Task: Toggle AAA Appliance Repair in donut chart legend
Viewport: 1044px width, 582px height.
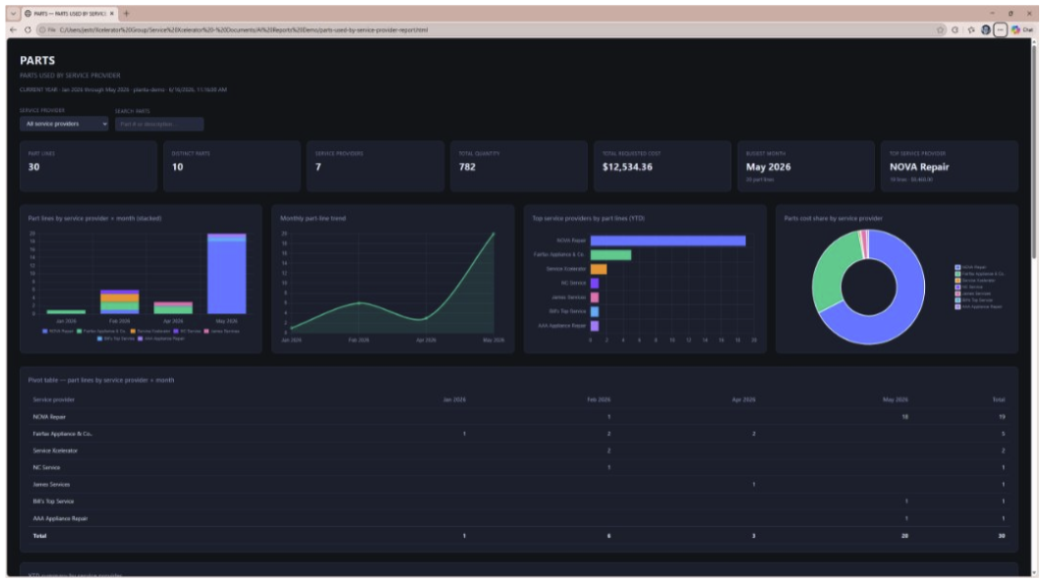Action: coord(979,307)
